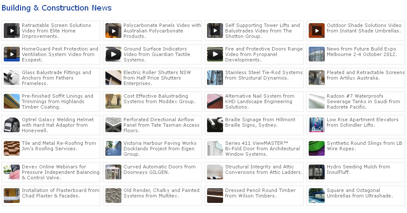Open Fire and Protective Doors Range link
Image resolution: width=407 pixels, height=213 pixels.
click(264, 54)
